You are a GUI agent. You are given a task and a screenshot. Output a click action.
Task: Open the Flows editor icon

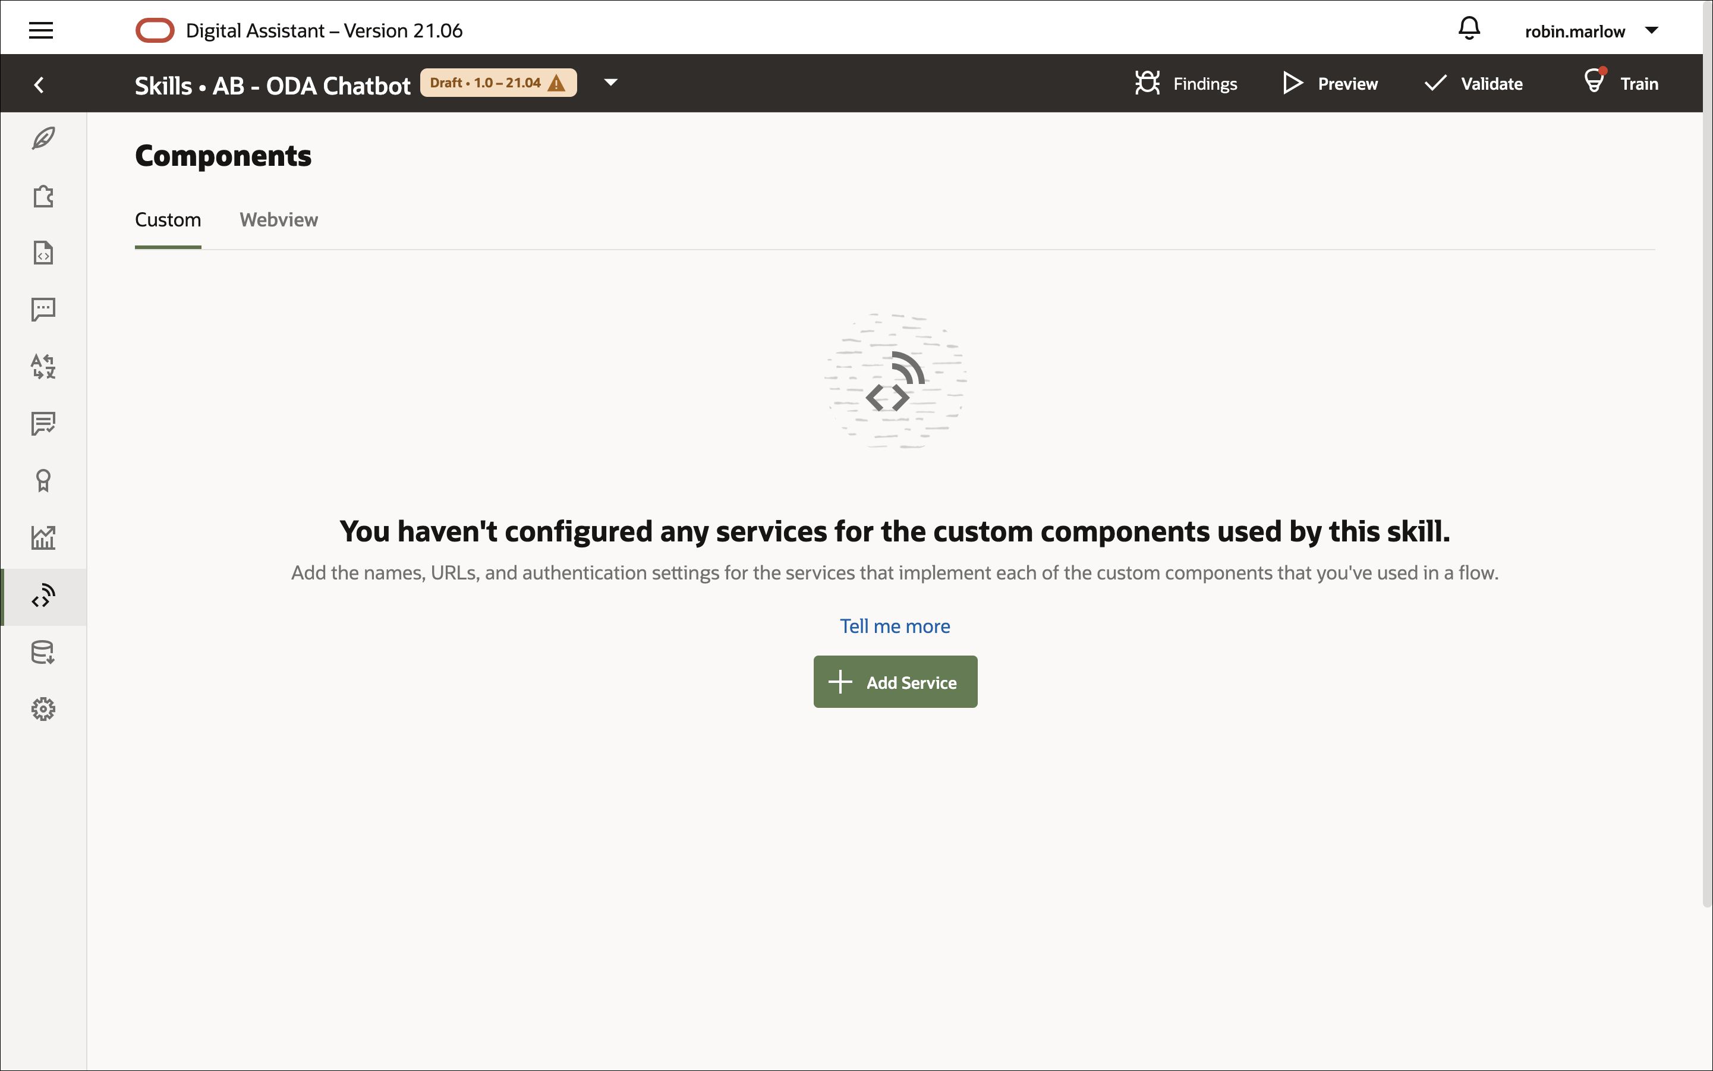tap(43, 253)
